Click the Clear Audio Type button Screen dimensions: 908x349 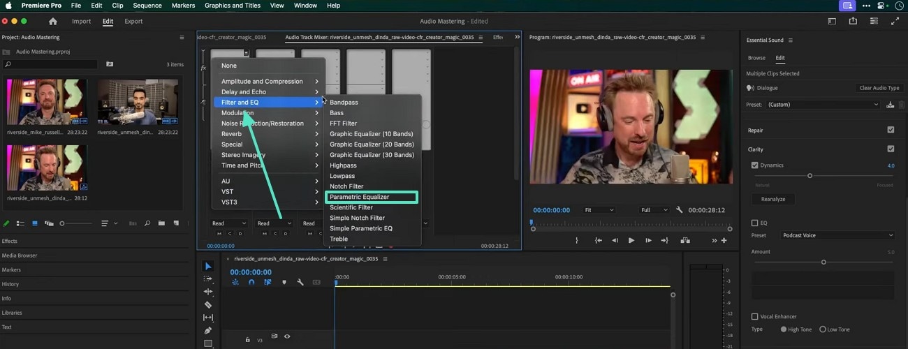(879, 88)
